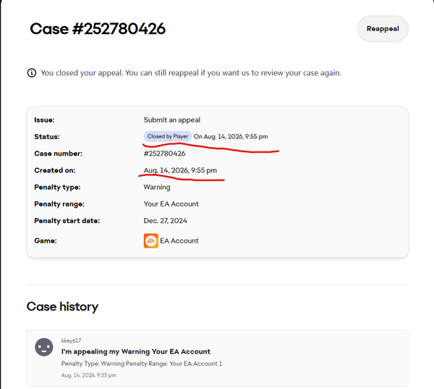The width and height of the screenshot is (434, 389).
Task: Click the status timestamp 'On Aug. 14, 2026, 9:55 pm'
Action: pos(231,137)
